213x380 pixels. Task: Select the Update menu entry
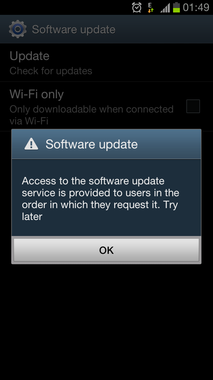tap(106, 63)
